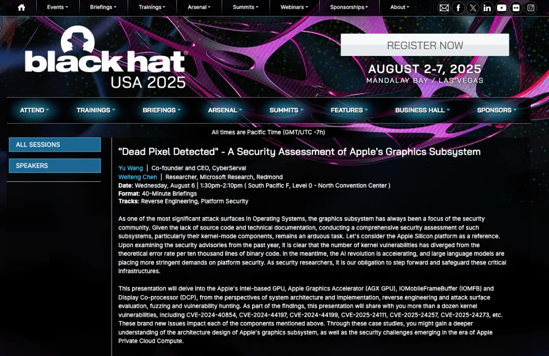Select the SPEAKERS sidebar tab
Screen dimensions: 549x356
pyautogui.click(x=54, y=166)
